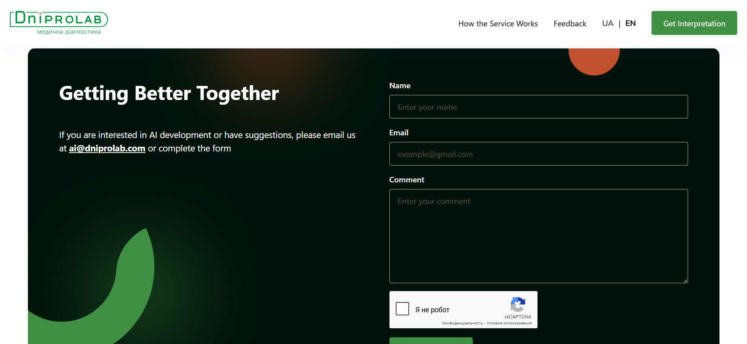
Task: Click the green submit button below captcha
Action: point(431,340)
